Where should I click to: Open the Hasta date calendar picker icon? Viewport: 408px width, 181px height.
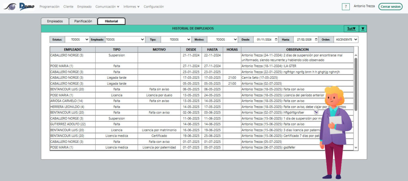coord(316,40)
